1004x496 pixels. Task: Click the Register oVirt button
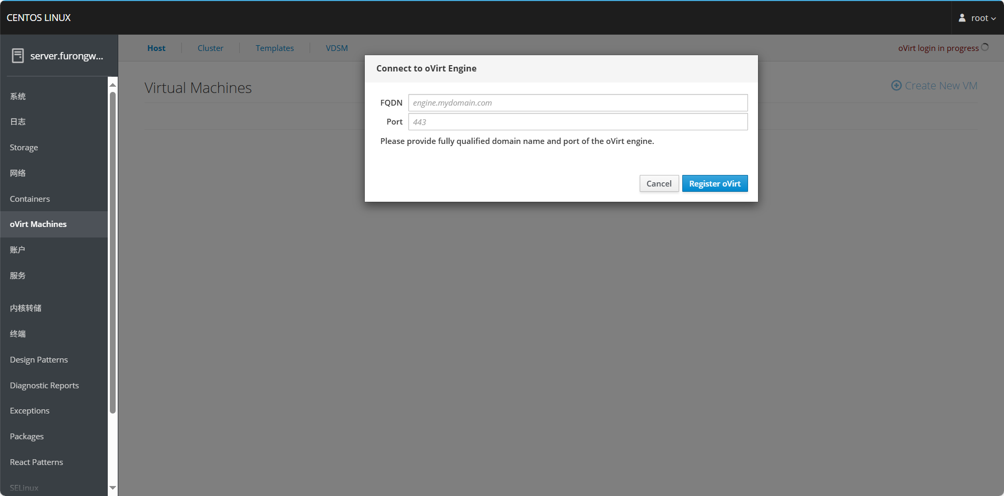(x=715, y=183)
